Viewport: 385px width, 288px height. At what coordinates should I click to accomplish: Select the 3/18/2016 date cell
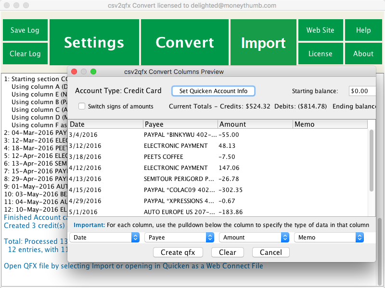coord(106,157)
